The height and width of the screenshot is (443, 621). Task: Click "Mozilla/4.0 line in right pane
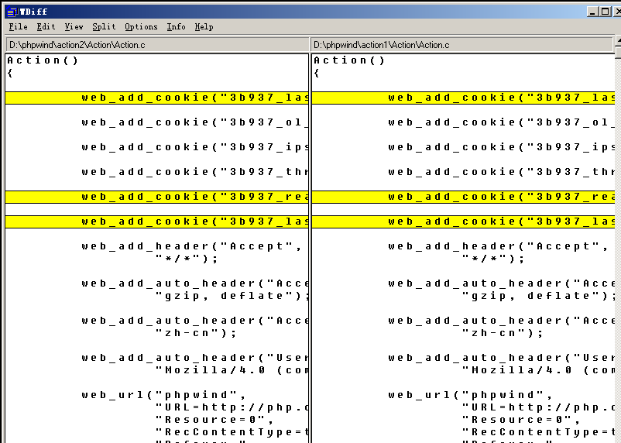[x=539, y=370]
